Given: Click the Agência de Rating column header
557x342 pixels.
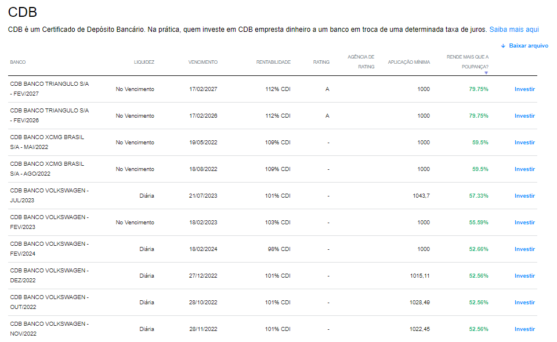Looking at the screenshot, I should 361,61.
